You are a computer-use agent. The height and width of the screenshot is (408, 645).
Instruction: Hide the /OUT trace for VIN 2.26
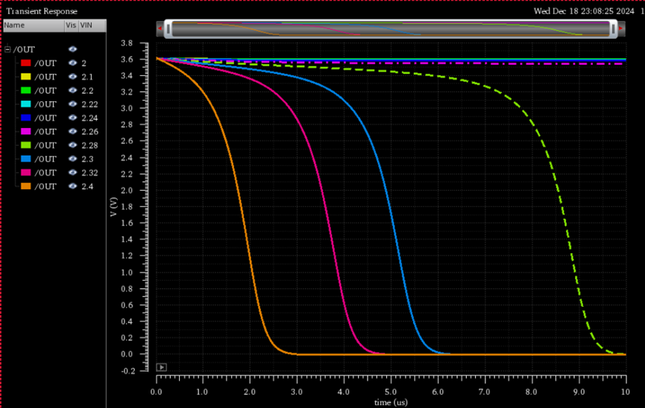pos(72,132)
